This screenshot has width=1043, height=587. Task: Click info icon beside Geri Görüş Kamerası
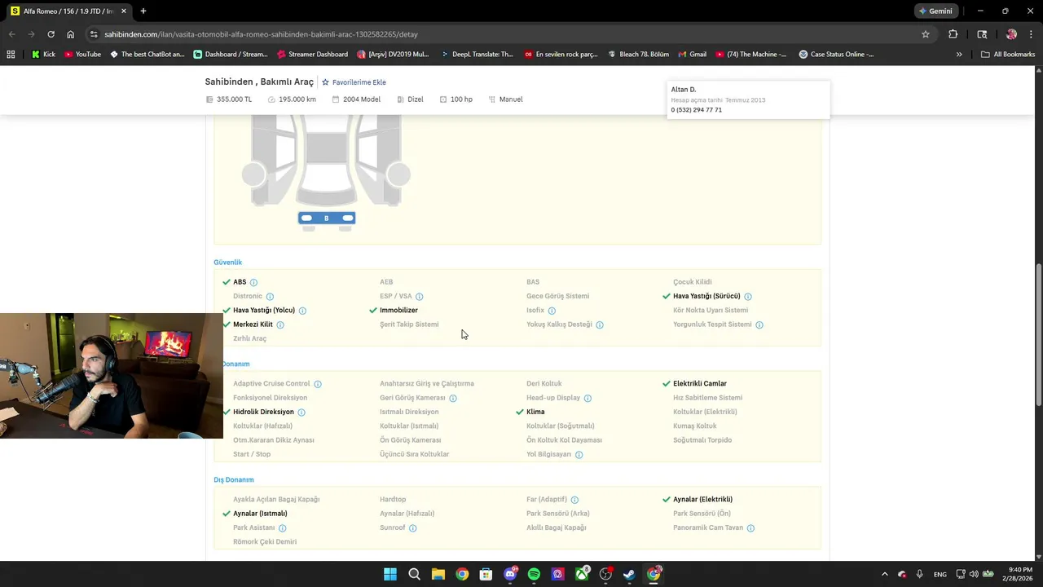tap(453, 398)
